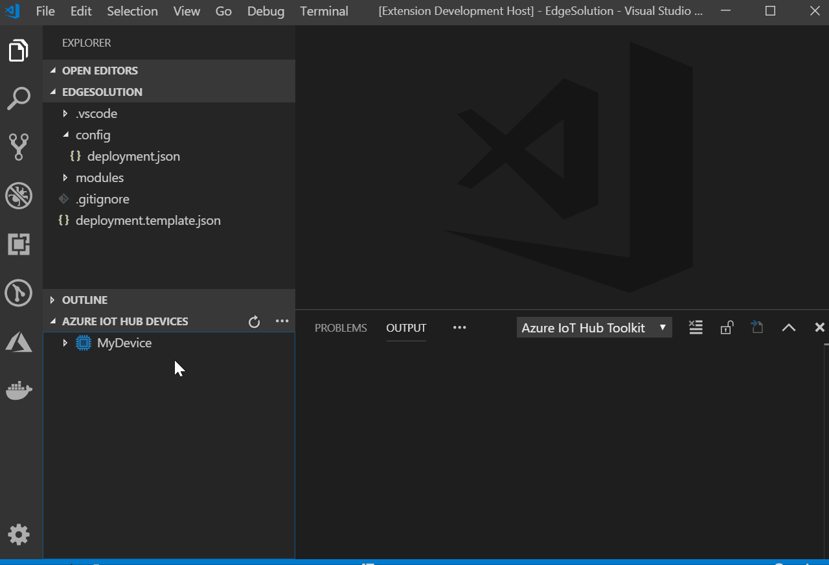Open the Docker view icon
Viewport: 829px width, 565px height.
(x=18, y=391)
